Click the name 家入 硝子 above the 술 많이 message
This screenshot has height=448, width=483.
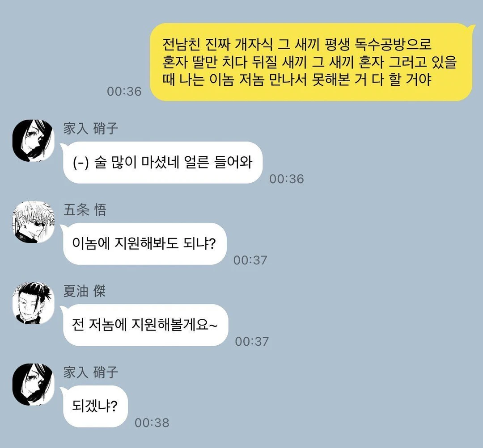[x=90, y=129]
